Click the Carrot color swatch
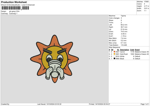The width and height of the screenshot is (150, 106). (x=114, y=52)
